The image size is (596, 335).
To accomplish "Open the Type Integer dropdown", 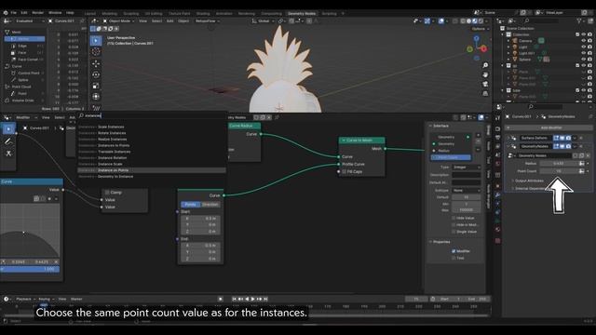I will 467,167.
